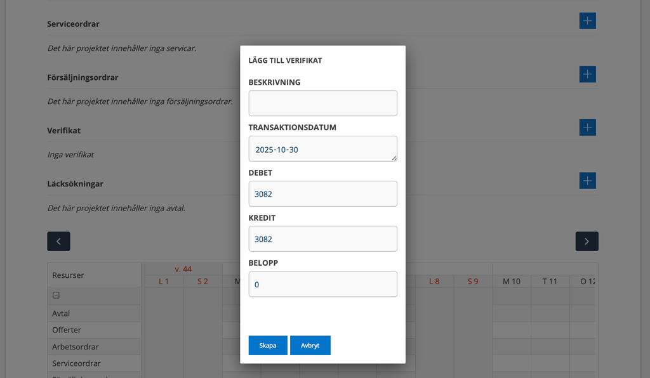The height and width of the screenshot is (378, 650).
Task: Click the plus icon beside Serviceordrar
Action: [x=587, y=21]
